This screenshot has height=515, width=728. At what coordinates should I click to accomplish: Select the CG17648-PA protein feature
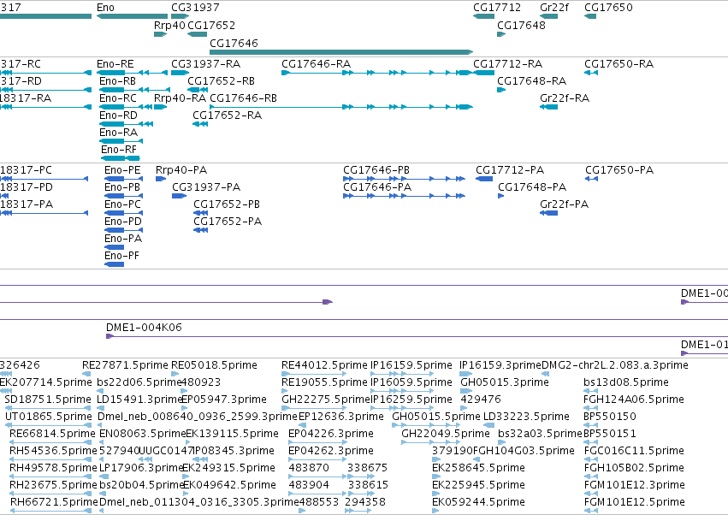[501, 196]
